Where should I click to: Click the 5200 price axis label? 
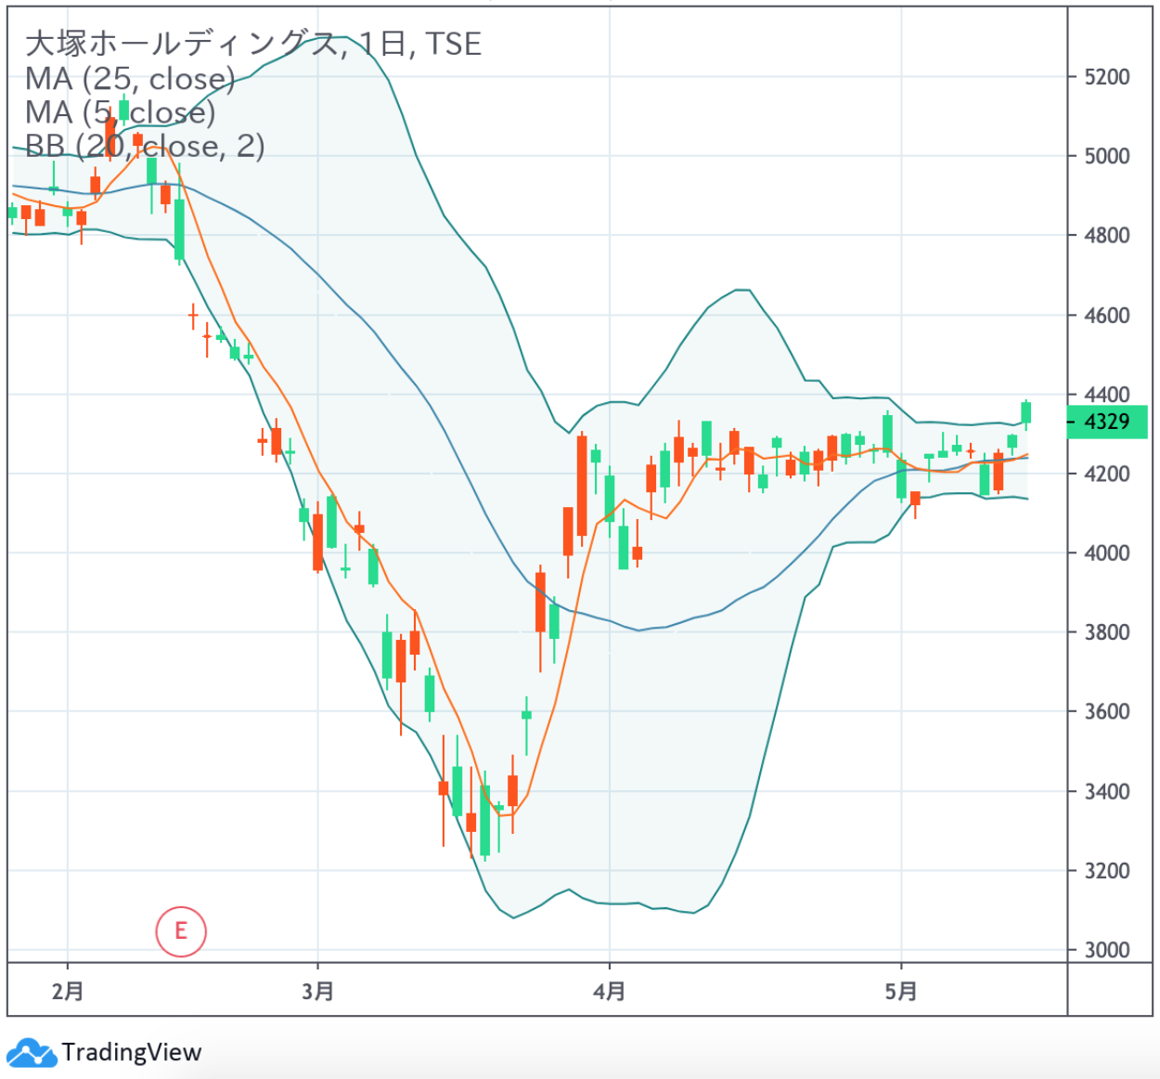tap(1107, 77)
